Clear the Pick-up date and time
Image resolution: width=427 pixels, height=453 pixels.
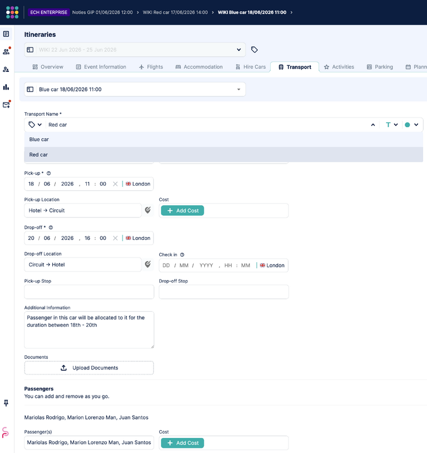[115, 184]
